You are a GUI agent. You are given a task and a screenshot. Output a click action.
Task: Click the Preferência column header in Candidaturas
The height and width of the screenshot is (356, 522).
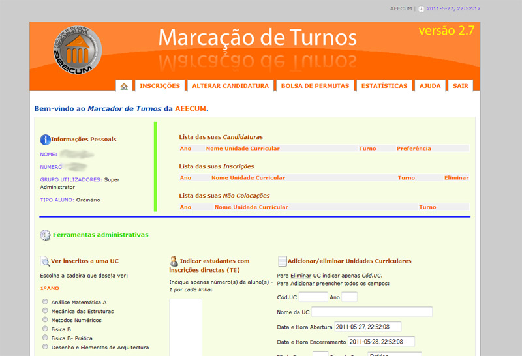tap(414, 149)
